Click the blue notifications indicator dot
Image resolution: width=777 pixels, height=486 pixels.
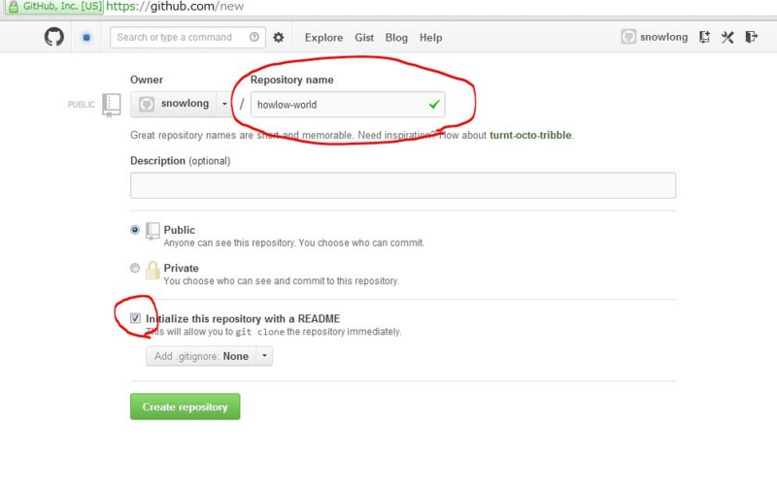coord(86,37)
